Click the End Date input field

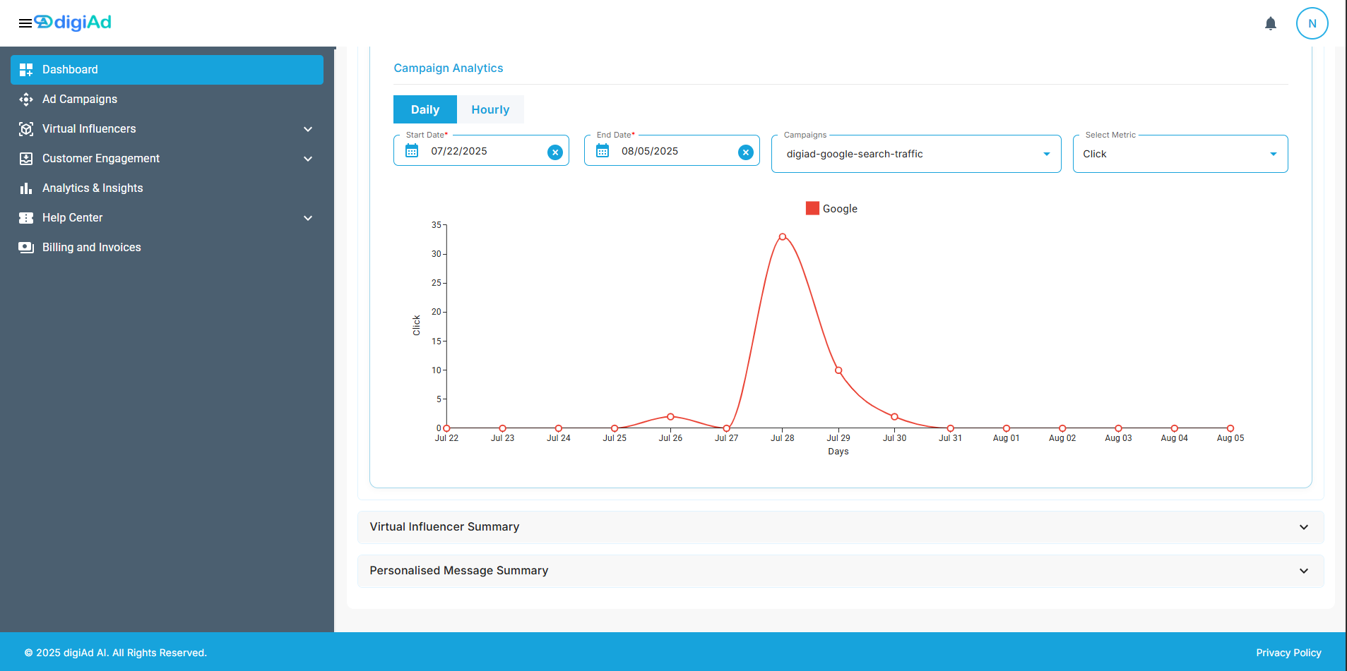tap(672, 151)
